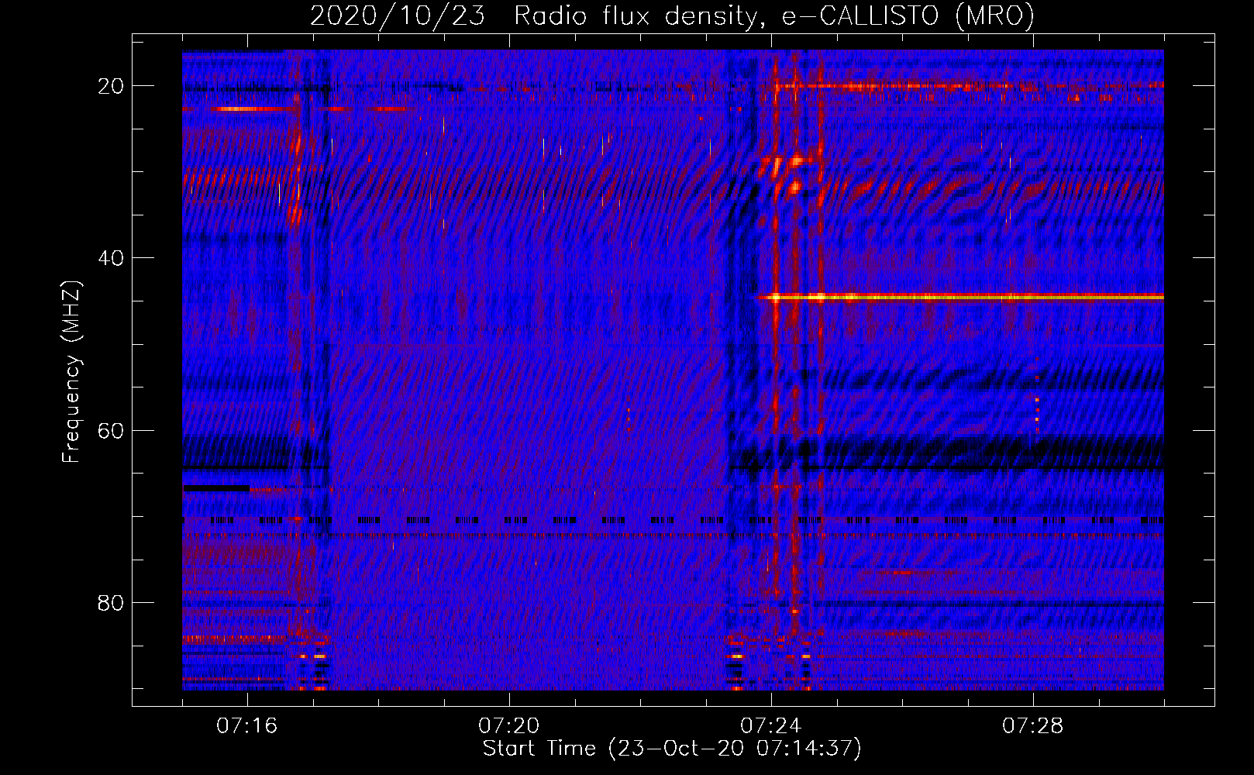Click the 'Start Time (23-Oct-20 07:14:37)' label
This screenshot has height=775, width=1254.
click(672, 749)
